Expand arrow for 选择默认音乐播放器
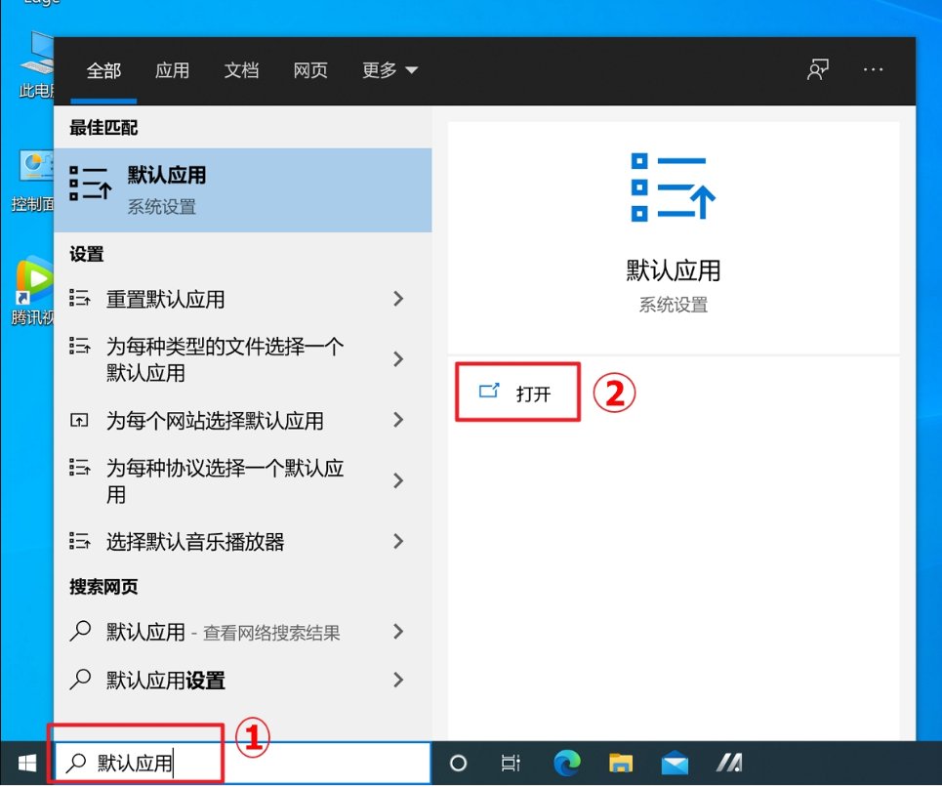 (x=397, y=541)
